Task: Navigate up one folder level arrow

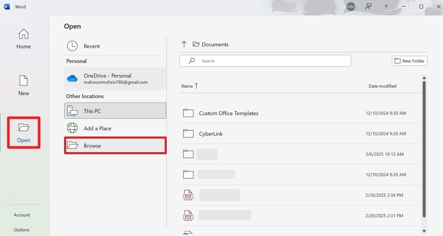Action: click(x=184, y=44)
